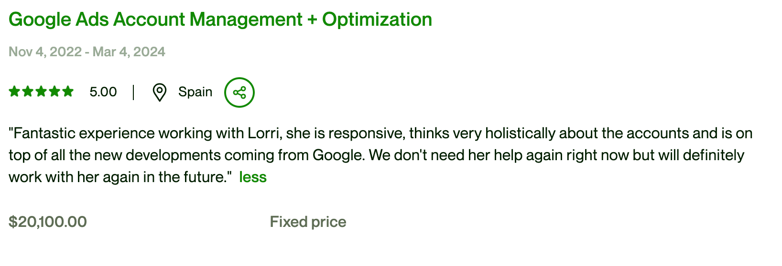Click the first green rating star
The width and height of the screenshot is (782, 266).
[14, 92]
